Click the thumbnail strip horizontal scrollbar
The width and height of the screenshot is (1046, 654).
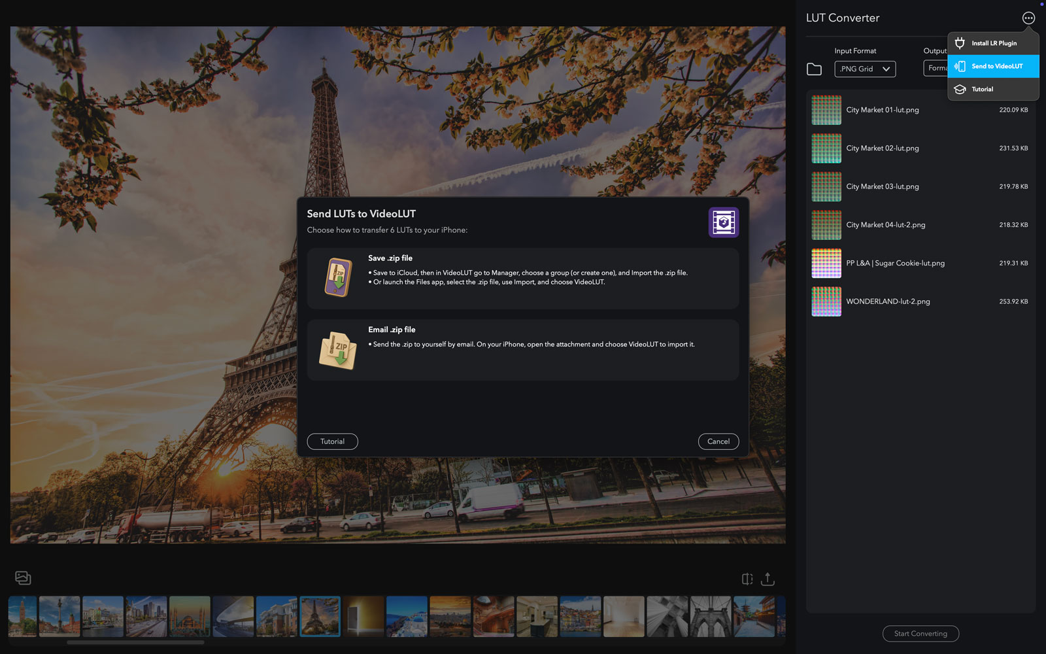point(135,643)
